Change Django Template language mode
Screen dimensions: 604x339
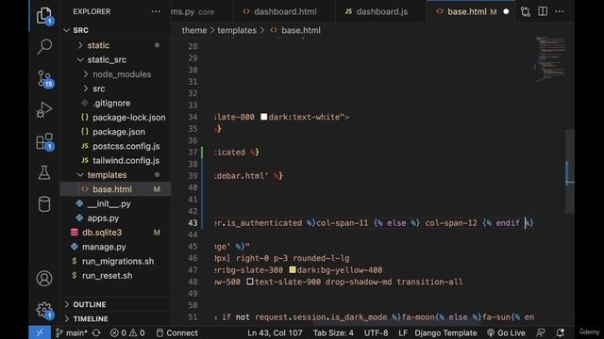coord(445,332)
